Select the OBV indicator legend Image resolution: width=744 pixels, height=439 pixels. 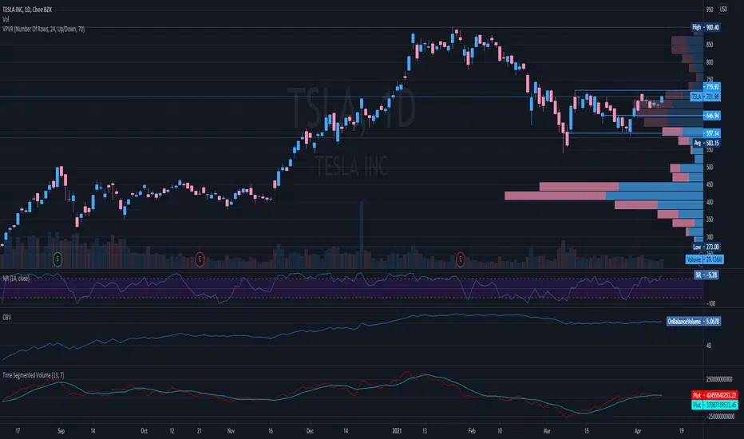coord(6,318)
